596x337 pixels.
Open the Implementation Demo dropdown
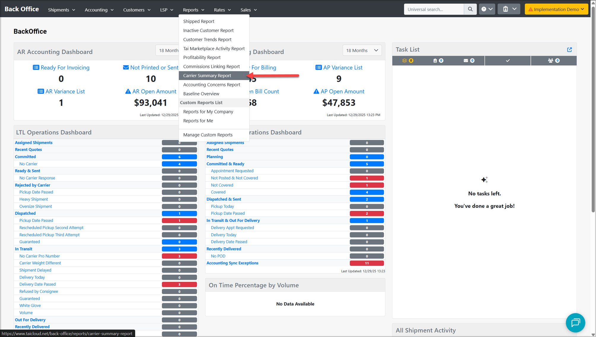point(556,9)
